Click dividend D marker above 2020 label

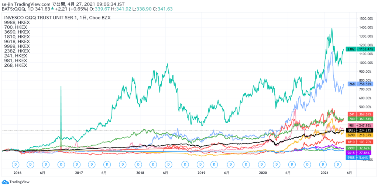click(x=261, y=165)
